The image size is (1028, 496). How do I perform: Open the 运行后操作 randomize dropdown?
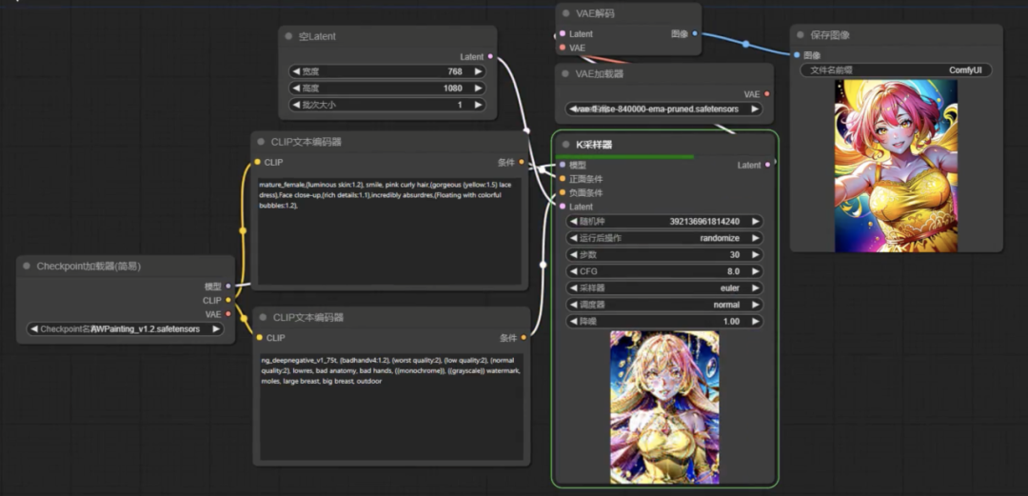(x=664, y=238)
